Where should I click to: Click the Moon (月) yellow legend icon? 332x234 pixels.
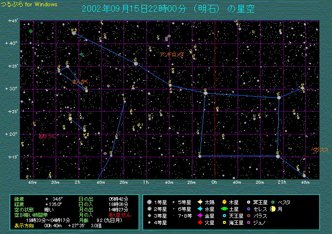[x=273, y=209]
